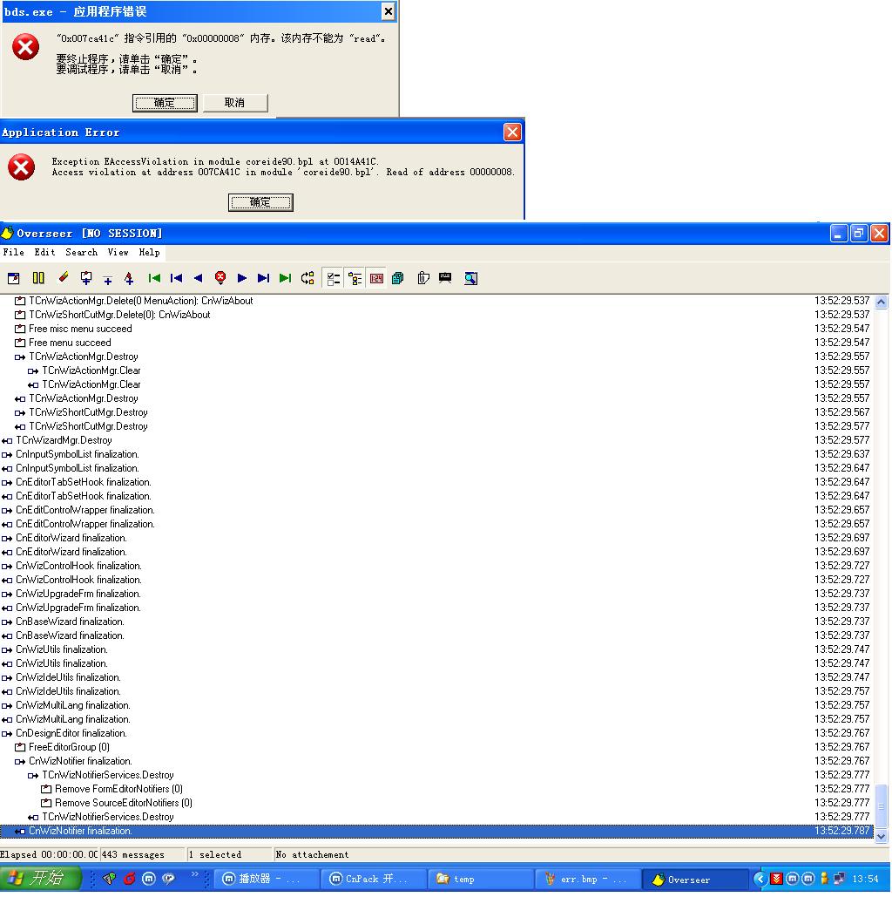Click 取消 button in bds.exe error dialog
892x897 pixels.
point(234,103)
